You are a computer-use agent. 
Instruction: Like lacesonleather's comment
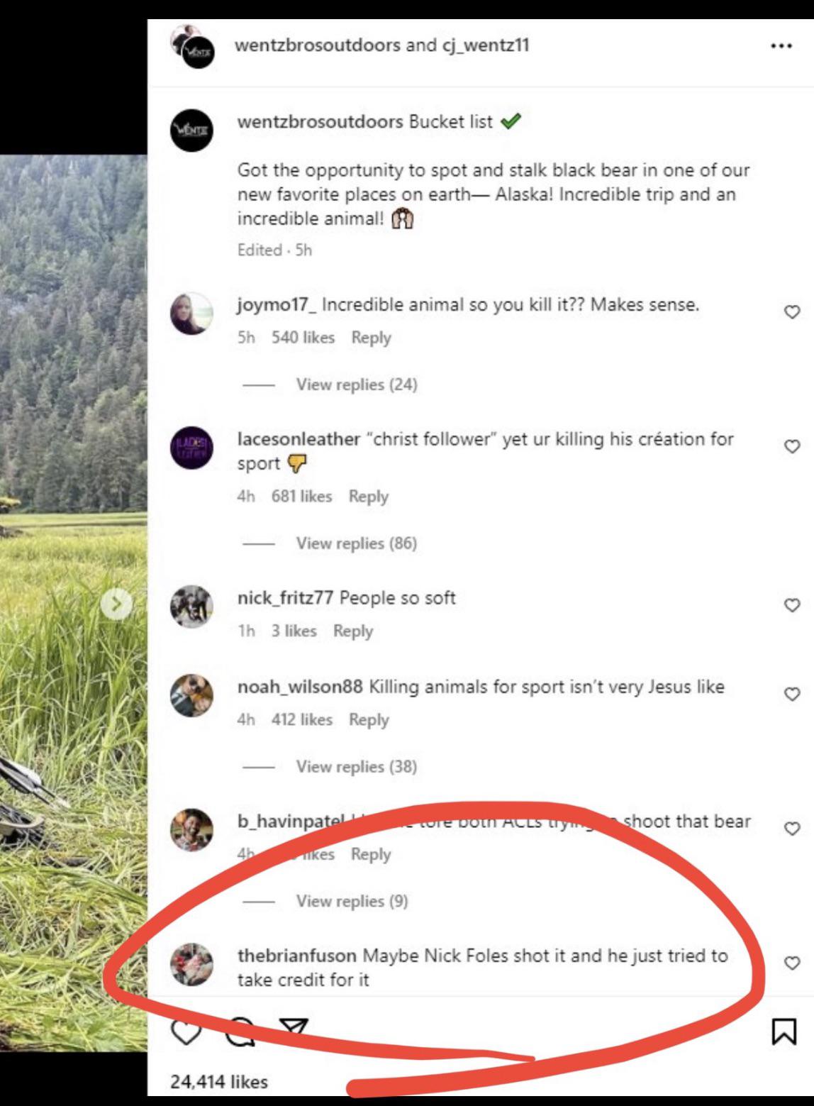click(792, 446)
